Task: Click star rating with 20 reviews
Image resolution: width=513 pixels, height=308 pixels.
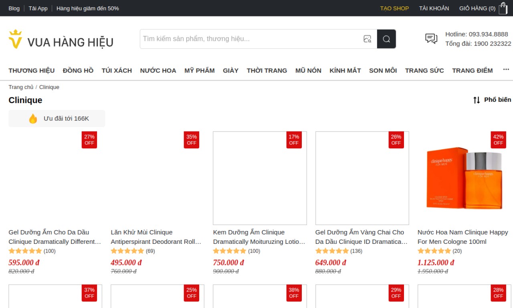Action: pyautogui.click(x=434, y=251)
